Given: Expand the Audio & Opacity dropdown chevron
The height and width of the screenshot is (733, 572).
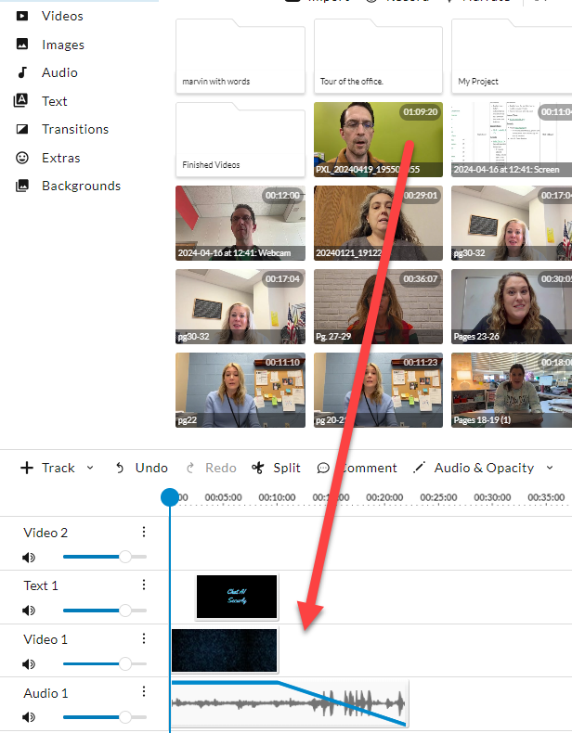Looking at the screenshot, I should coord(550,468).
